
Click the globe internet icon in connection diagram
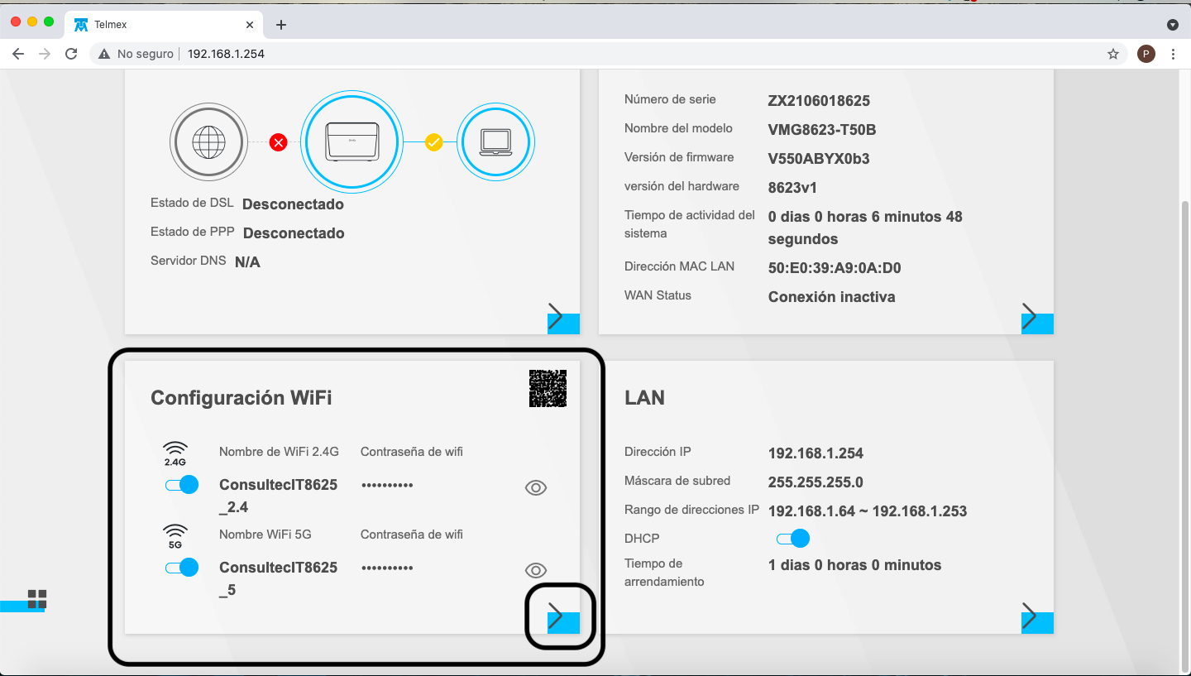pos(208,142)
